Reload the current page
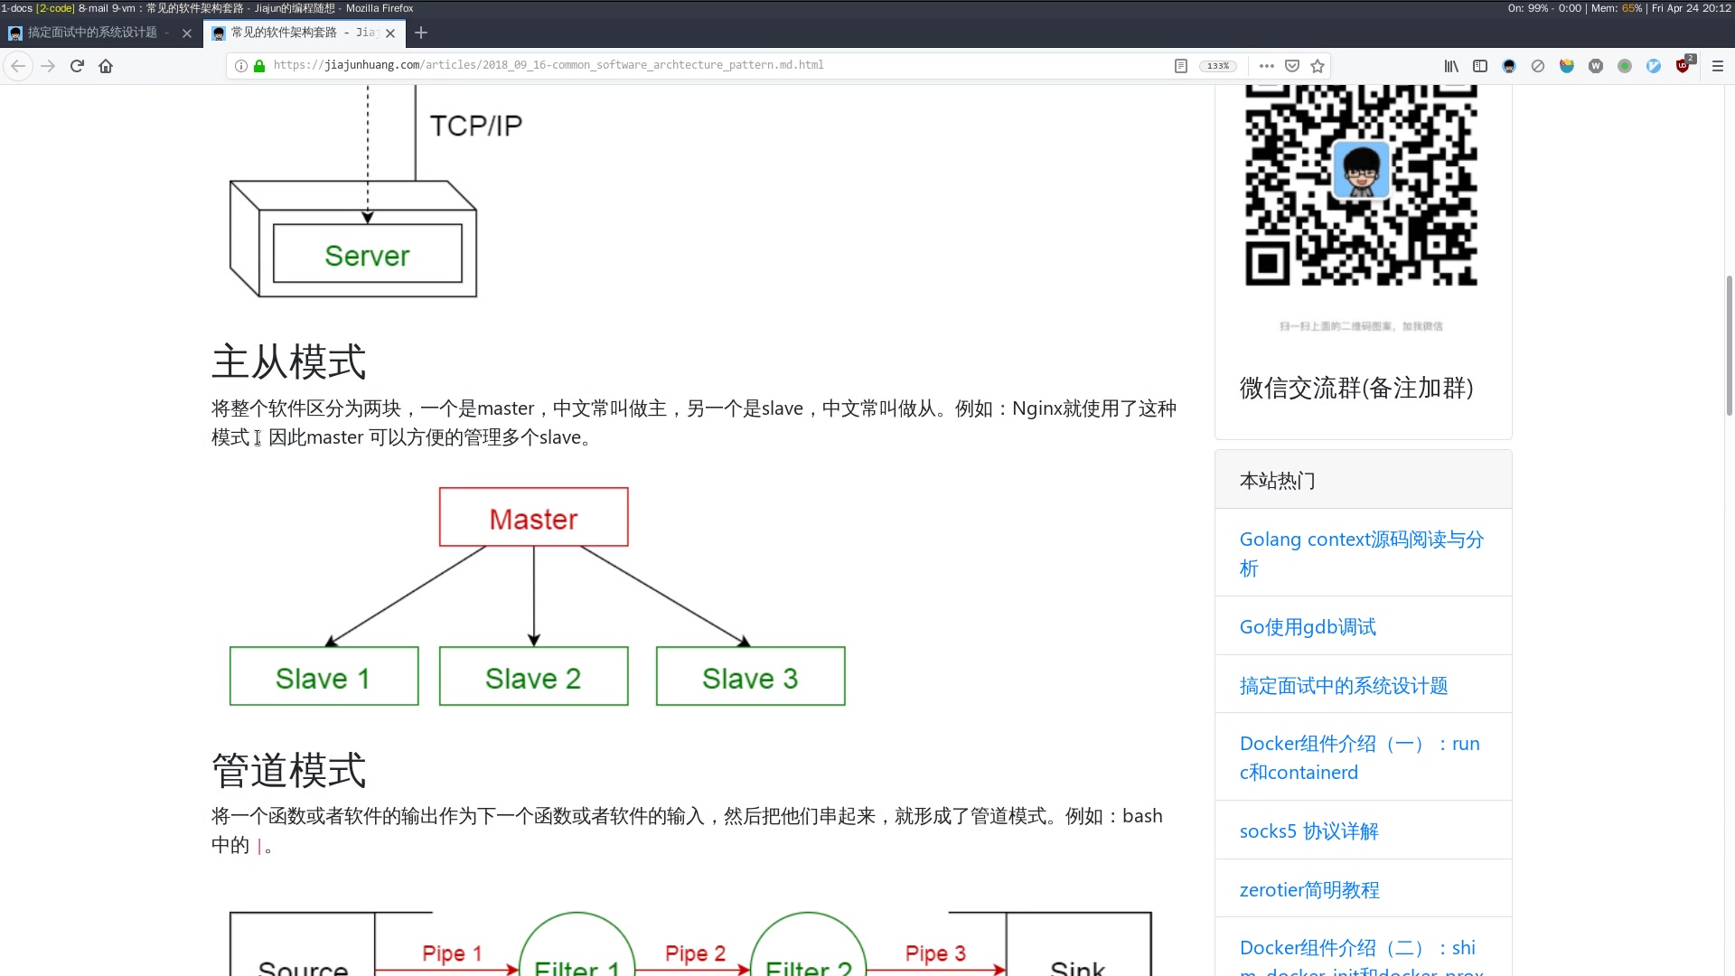This screenshot has width=1735, height=976. (x=77, y=66)
